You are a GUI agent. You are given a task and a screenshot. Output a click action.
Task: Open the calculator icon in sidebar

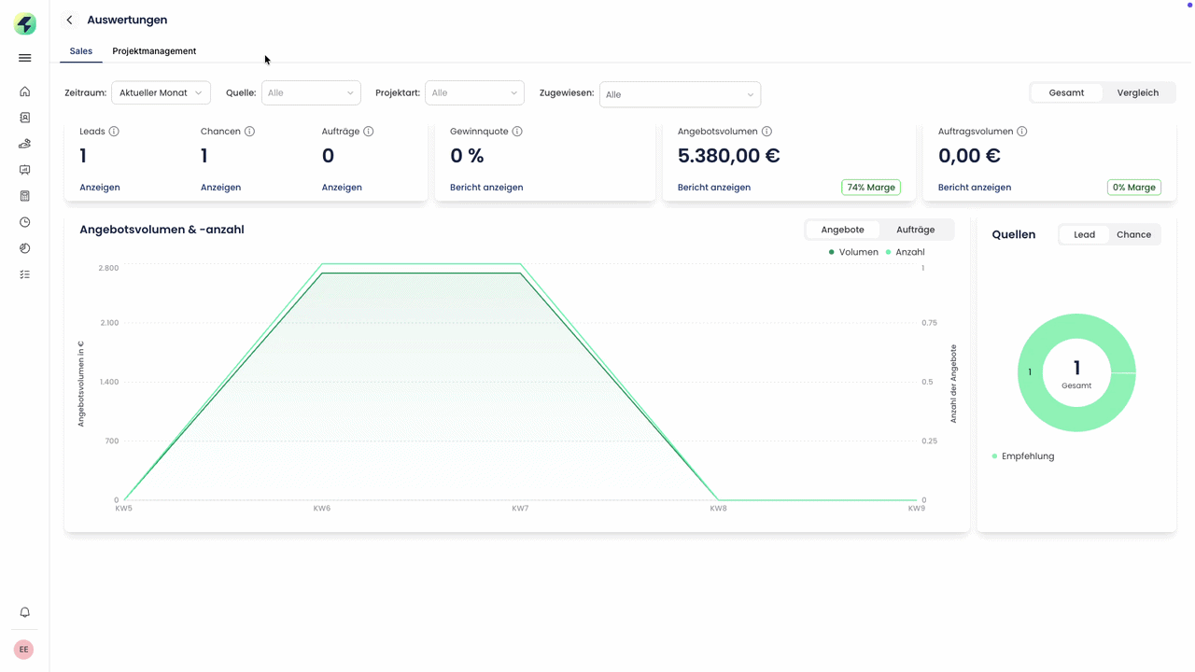(25, 196)
